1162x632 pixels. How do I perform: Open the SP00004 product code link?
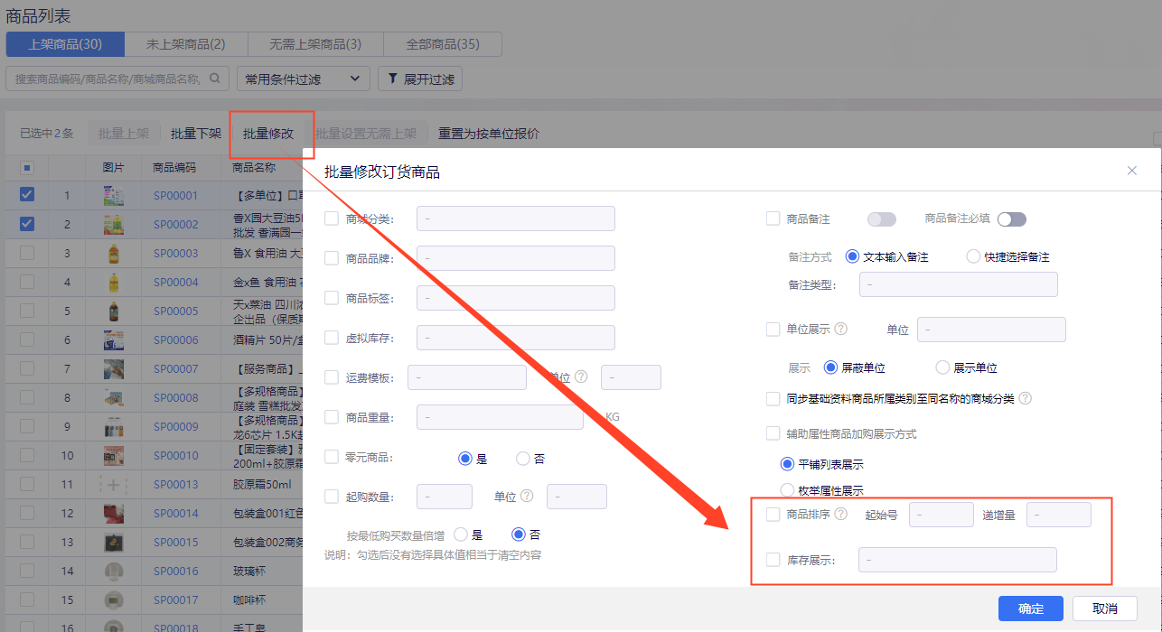coord(175,282)
